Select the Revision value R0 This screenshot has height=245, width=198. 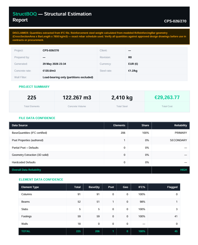130,57
